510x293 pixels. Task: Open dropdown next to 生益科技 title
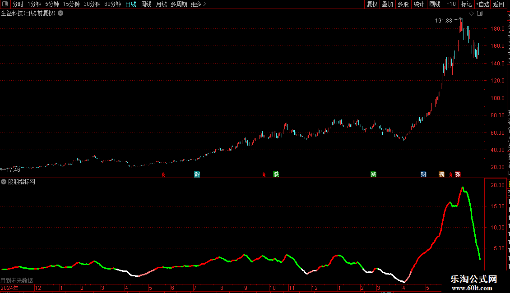coord(60,14)
